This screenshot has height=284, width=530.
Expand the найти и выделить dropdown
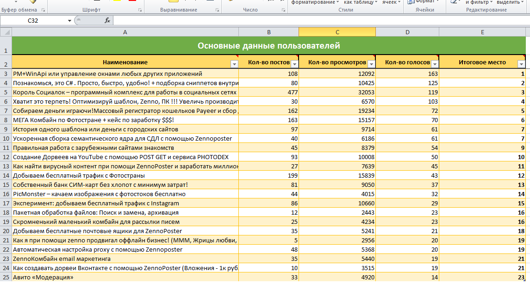510,2
